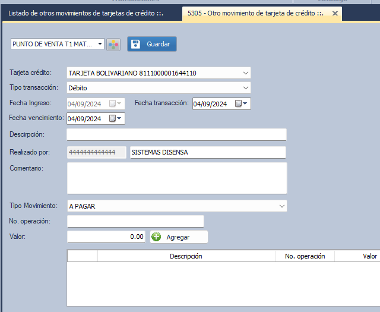Click the colorful palette icon beside point-of-sale selector
The image size is (380, 312).
pos(113,45)
